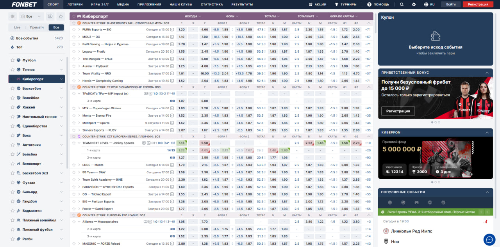Viewport: 500px width, 247px height.
Task: Select the gamepad icon in Популярные события
Action: coord(416,203)
